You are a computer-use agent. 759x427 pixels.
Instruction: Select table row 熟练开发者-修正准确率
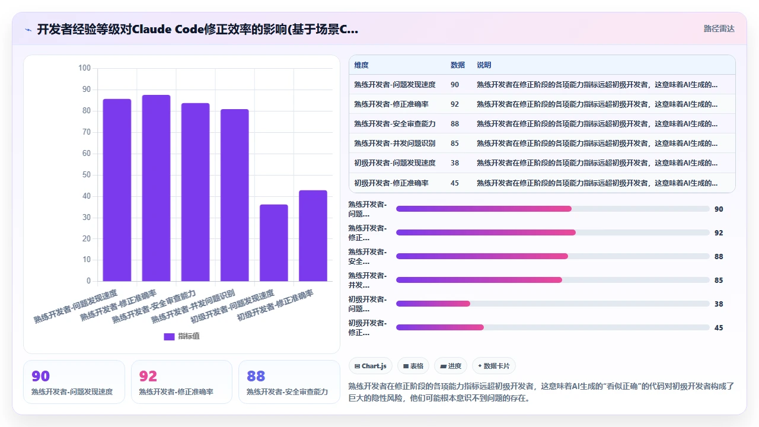542,104
